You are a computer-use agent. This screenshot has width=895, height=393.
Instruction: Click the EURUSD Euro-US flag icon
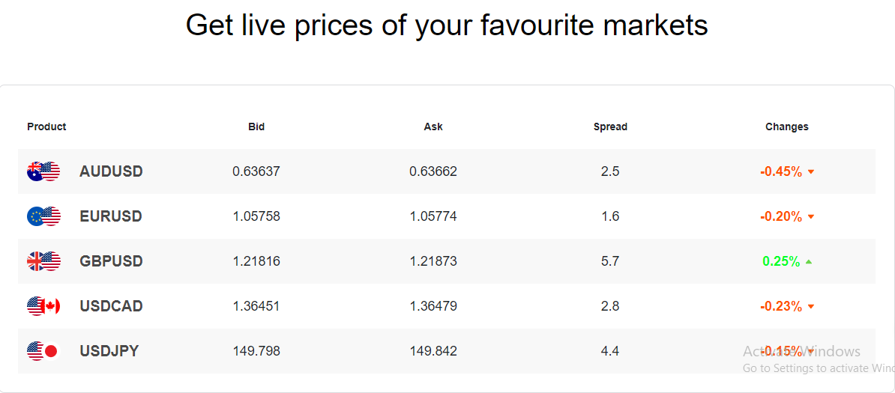(43, 216)
